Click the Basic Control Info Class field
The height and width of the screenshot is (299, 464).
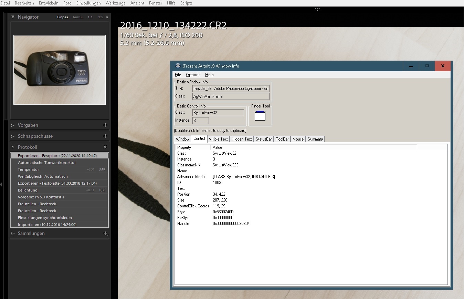[x=218, y=113]
